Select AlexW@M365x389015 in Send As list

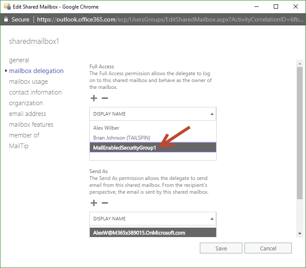click(139, 233)
